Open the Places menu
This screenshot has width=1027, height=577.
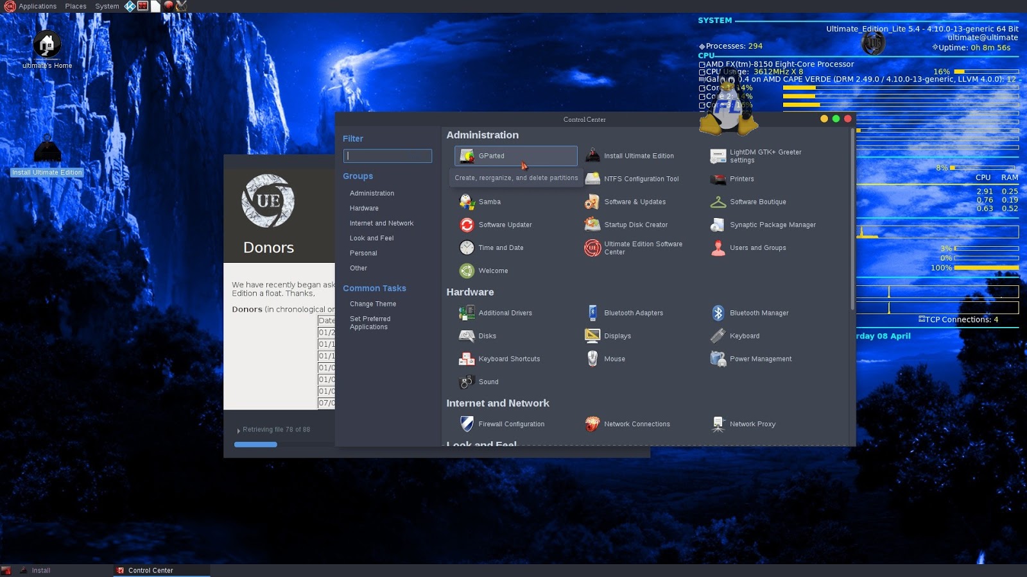[76, 6]
